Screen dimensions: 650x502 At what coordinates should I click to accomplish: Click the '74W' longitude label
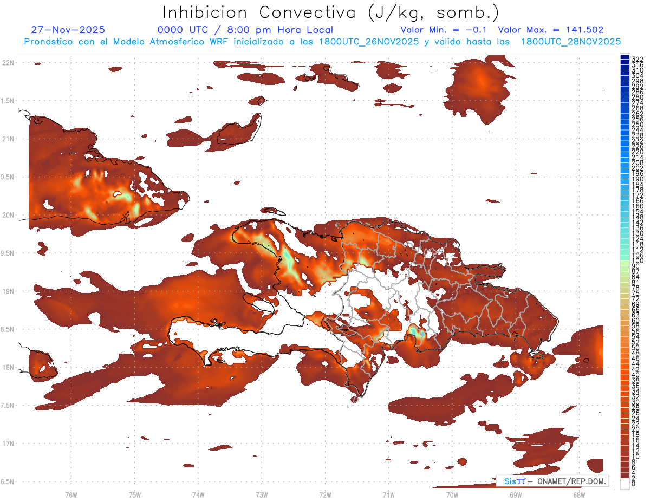[198, 494]
